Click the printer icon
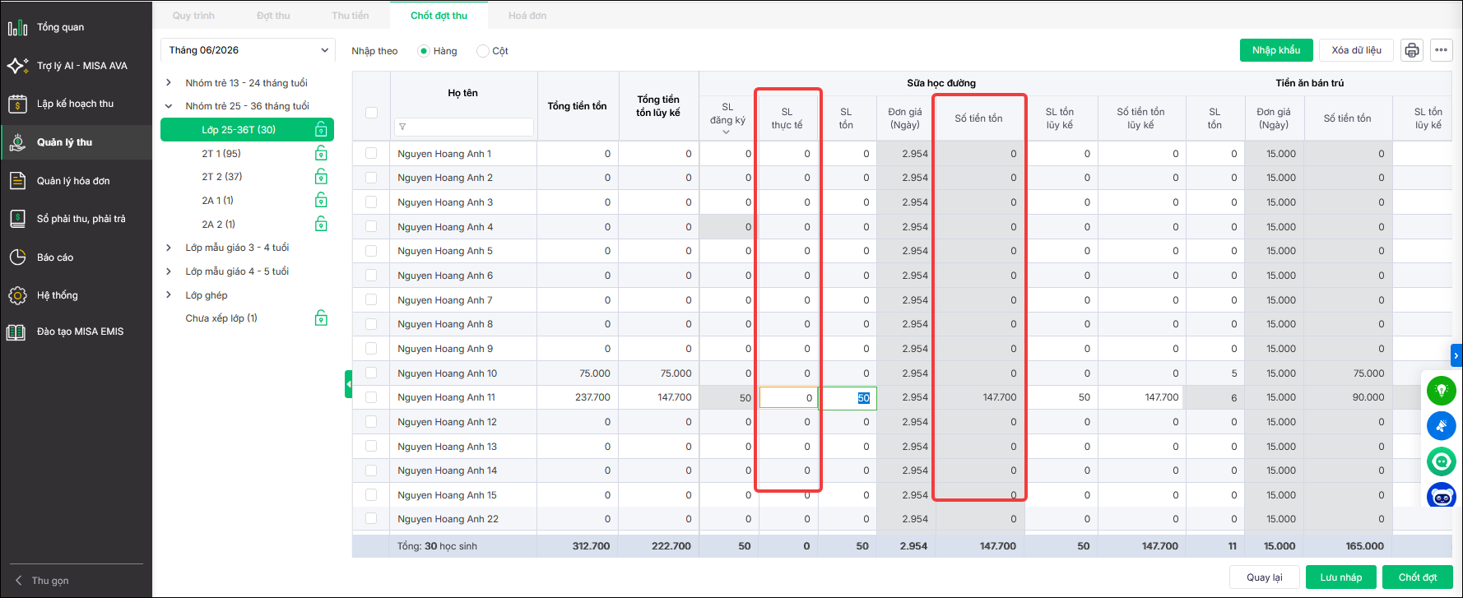The image size is (1463, 598). point(1412,50)
